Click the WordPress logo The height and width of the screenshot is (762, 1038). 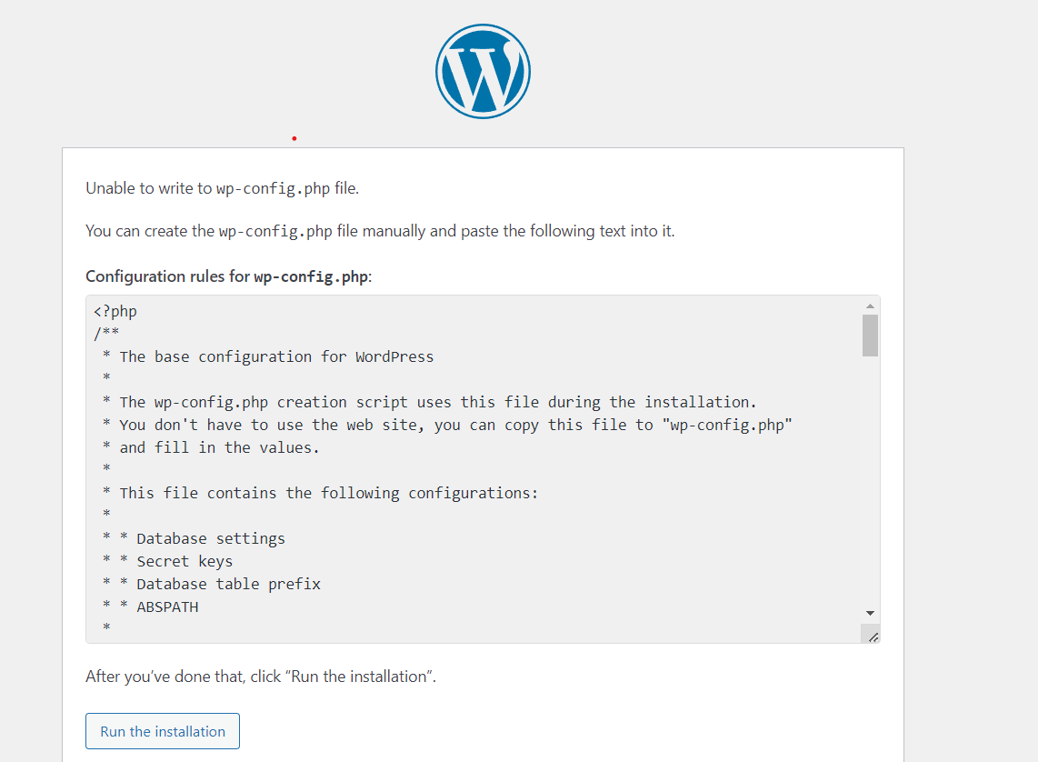(x=483, y=72)
